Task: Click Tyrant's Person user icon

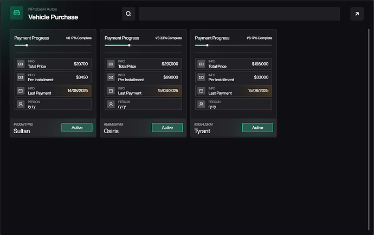Action: 201,105
